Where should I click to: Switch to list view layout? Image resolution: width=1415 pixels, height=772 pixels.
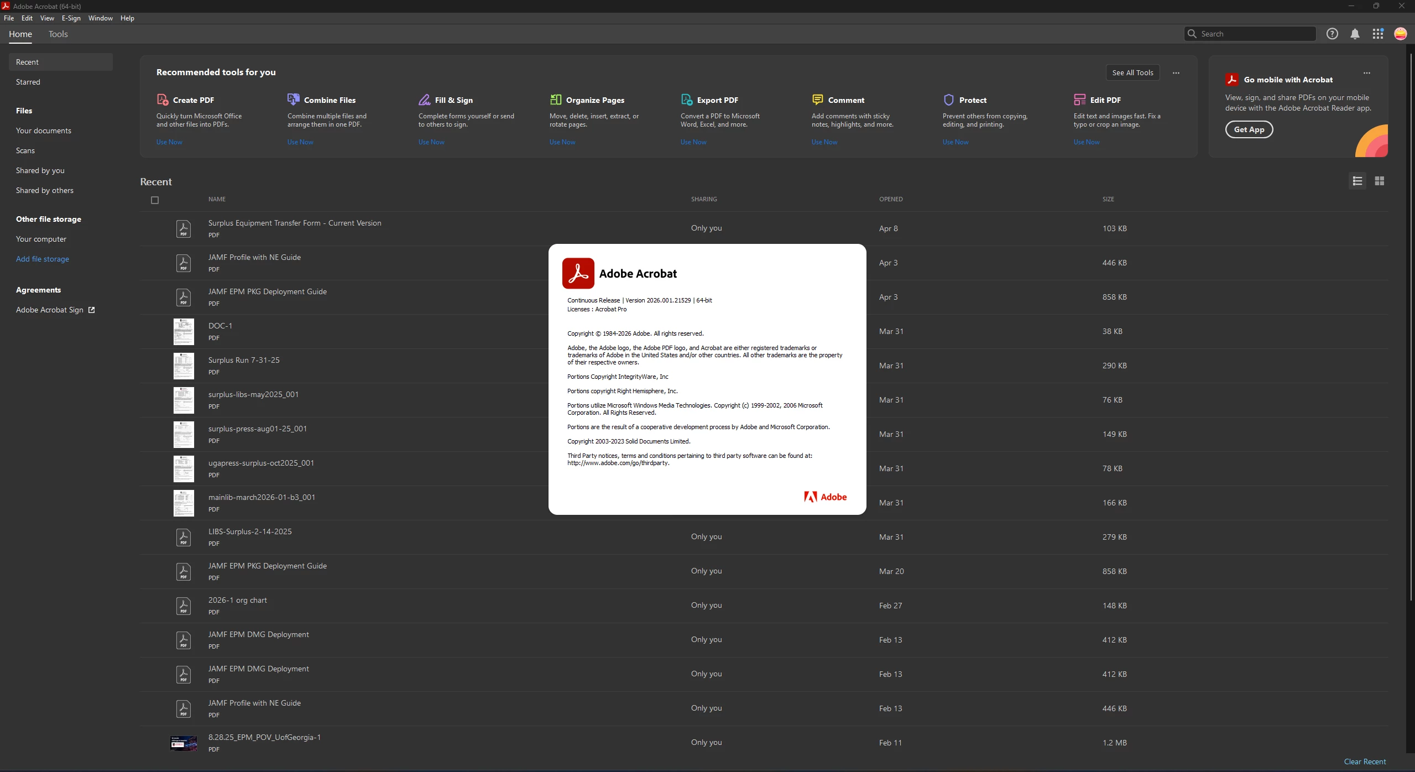click(x=1357, y=181)
